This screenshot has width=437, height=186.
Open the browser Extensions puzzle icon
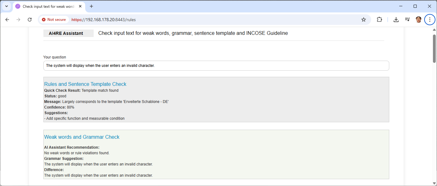pyautogui.click(x=379, y=19)
